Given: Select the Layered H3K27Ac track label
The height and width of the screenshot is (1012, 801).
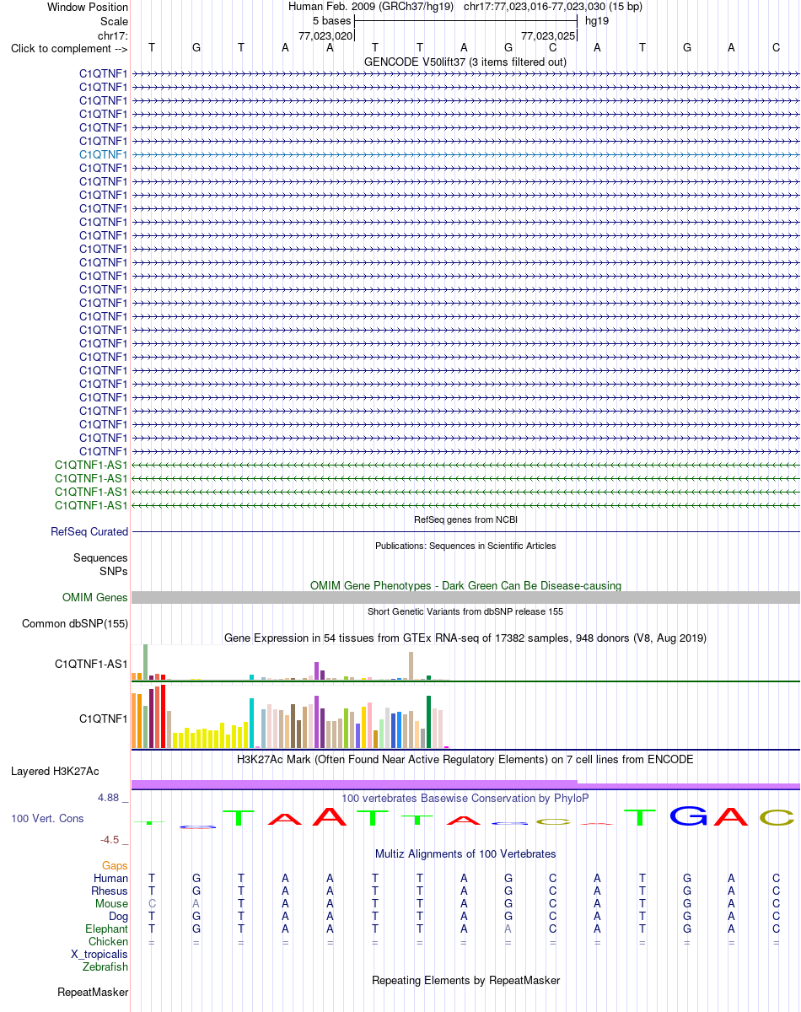Looking at the screenshot, I should (x=55, y=771).
